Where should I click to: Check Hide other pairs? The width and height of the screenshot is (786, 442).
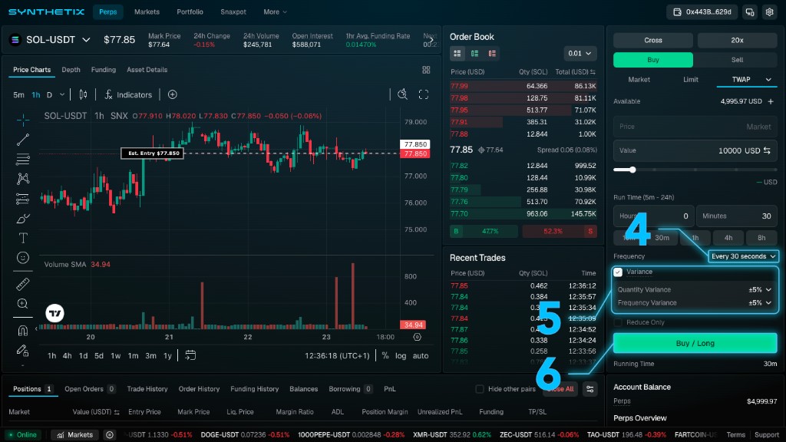pos(480,389)
